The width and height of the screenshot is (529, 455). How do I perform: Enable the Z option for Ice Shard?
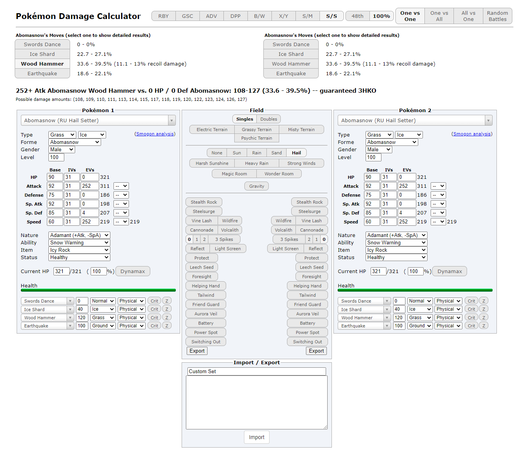point(167,309)
